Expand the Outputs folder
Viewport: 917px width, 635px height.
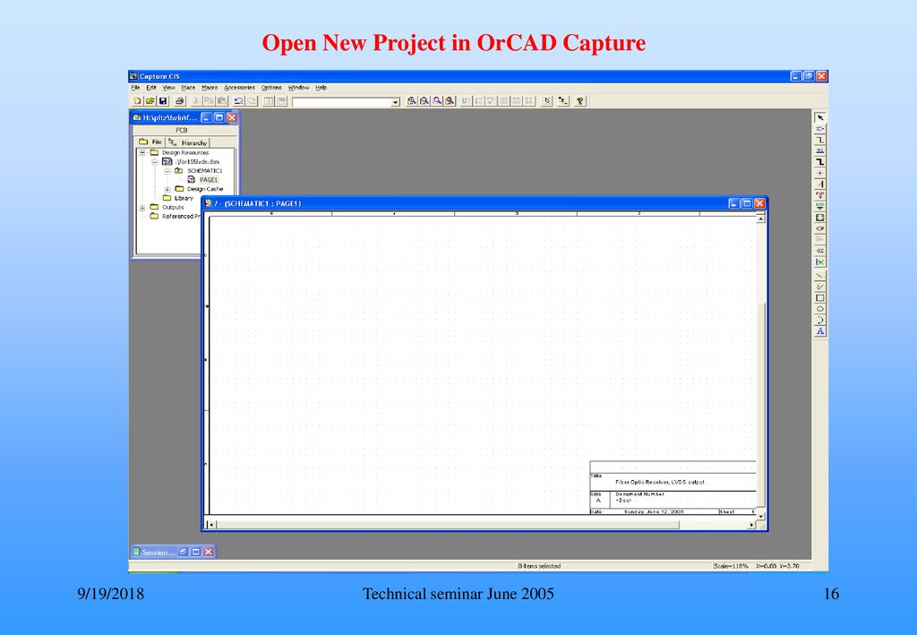(142, 208)
